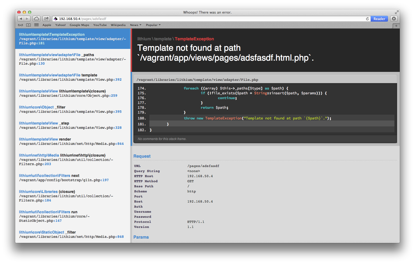This screenshot has width=415, height=264.
Task: Expand the Popular bookmarks dropdown
Action: 153,25
